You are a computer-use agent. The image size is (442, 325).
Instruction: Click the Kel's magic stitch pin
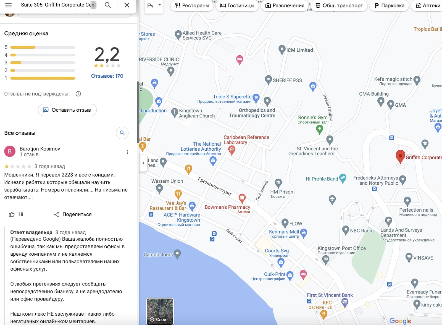pos(417,81)
